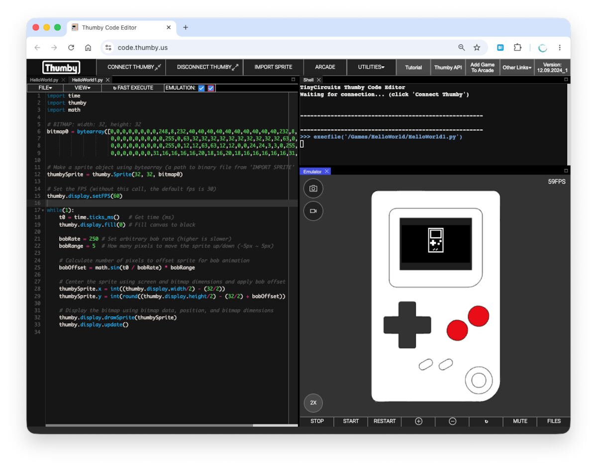Select the Shell tab

click(308, 80)
